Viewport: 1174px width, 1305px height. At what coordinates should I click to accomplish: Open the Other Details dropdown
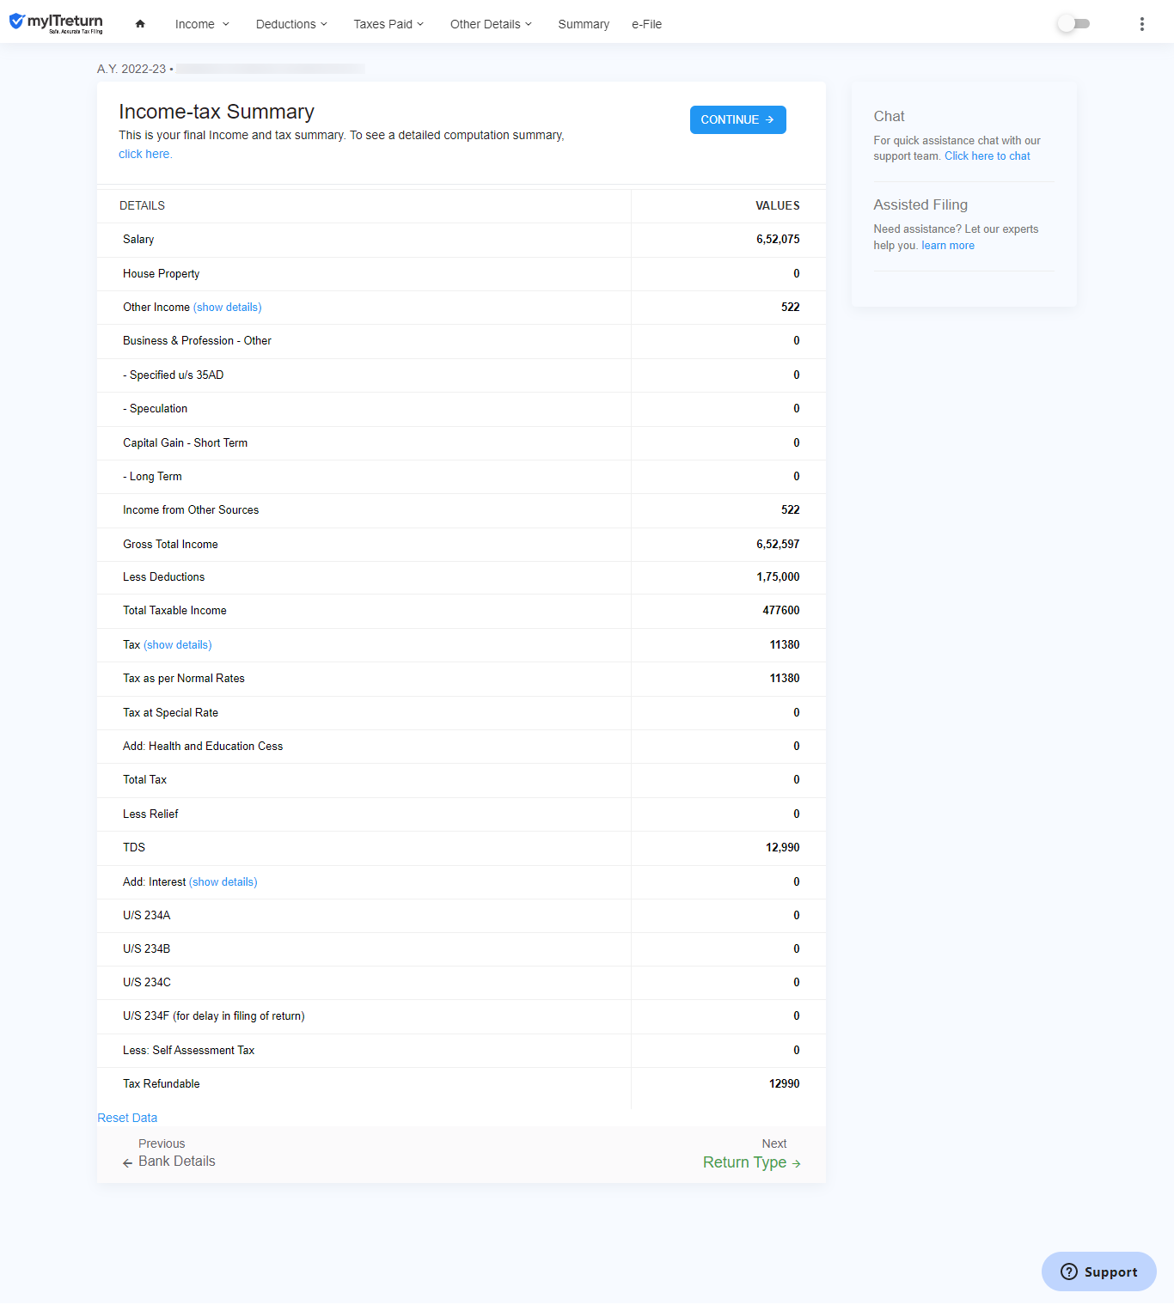(491, 24)
